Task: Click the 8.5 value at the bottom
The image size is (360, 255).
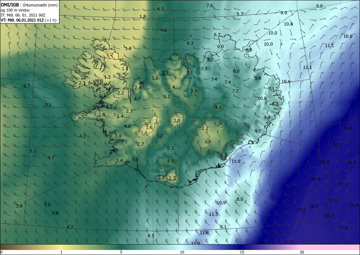Action: [151, 236]
